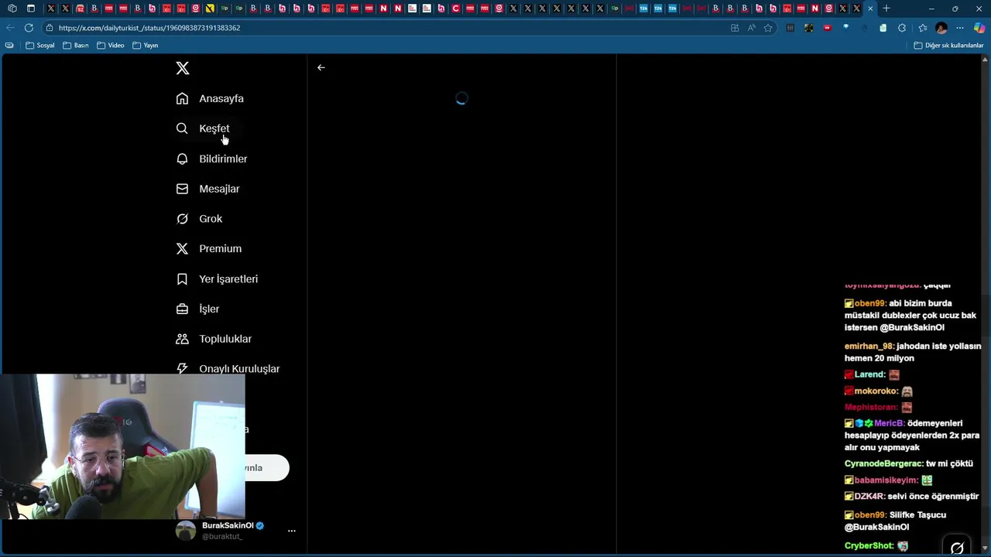The height and width of the screenshot is (557, 991).
Task: Open the gold-and-black extension icon
Action: [808, 28]
